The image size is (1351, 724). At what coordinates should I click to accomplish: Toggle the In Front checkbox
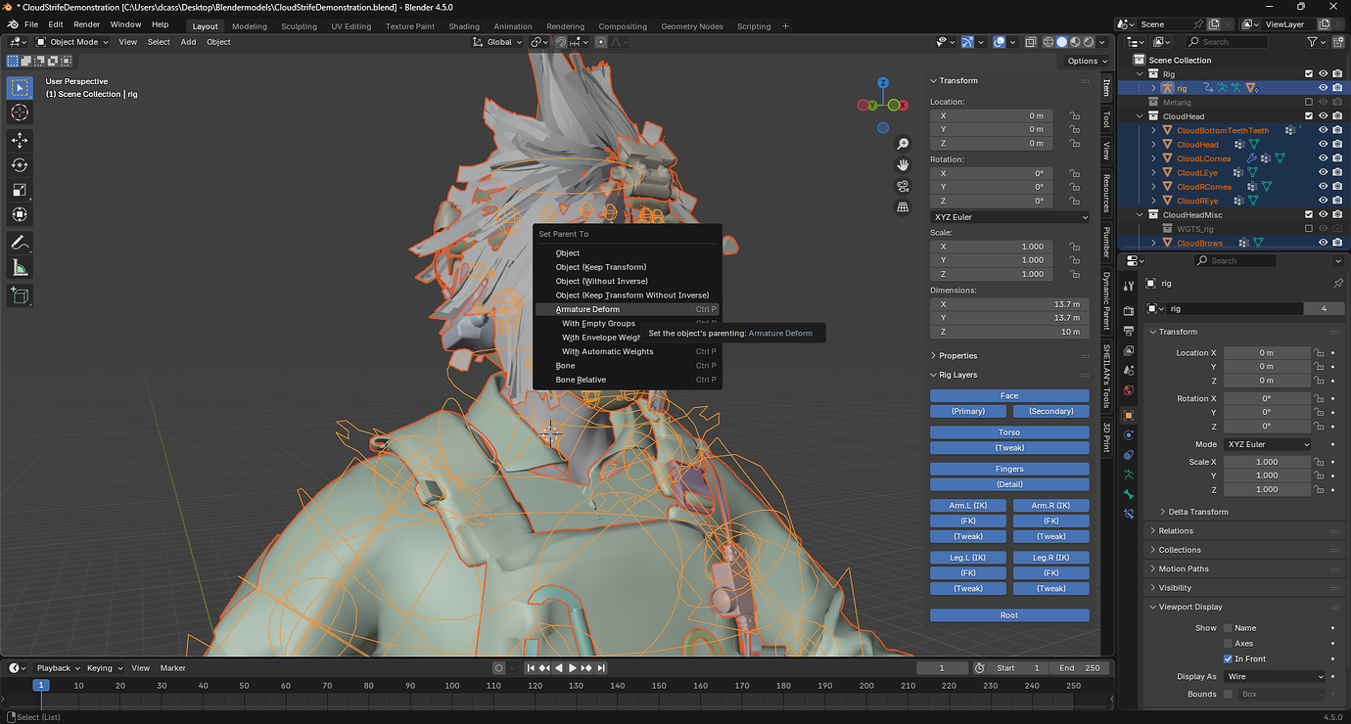1229,658
